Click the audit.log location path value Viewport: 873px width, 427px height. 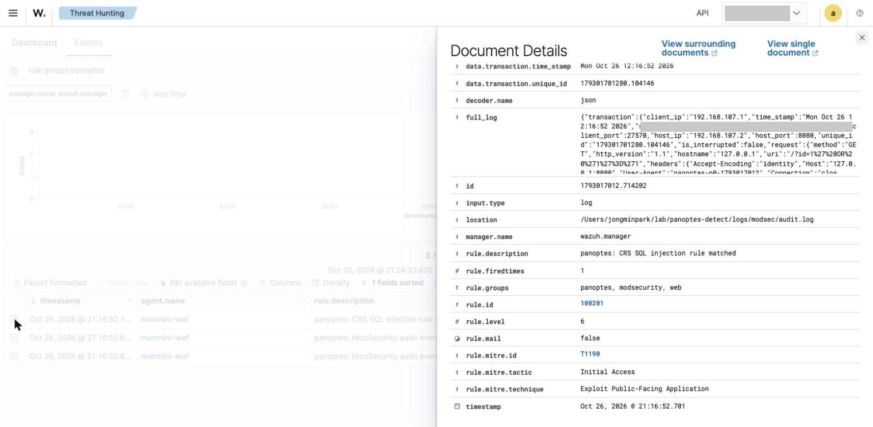click(697, 220)
